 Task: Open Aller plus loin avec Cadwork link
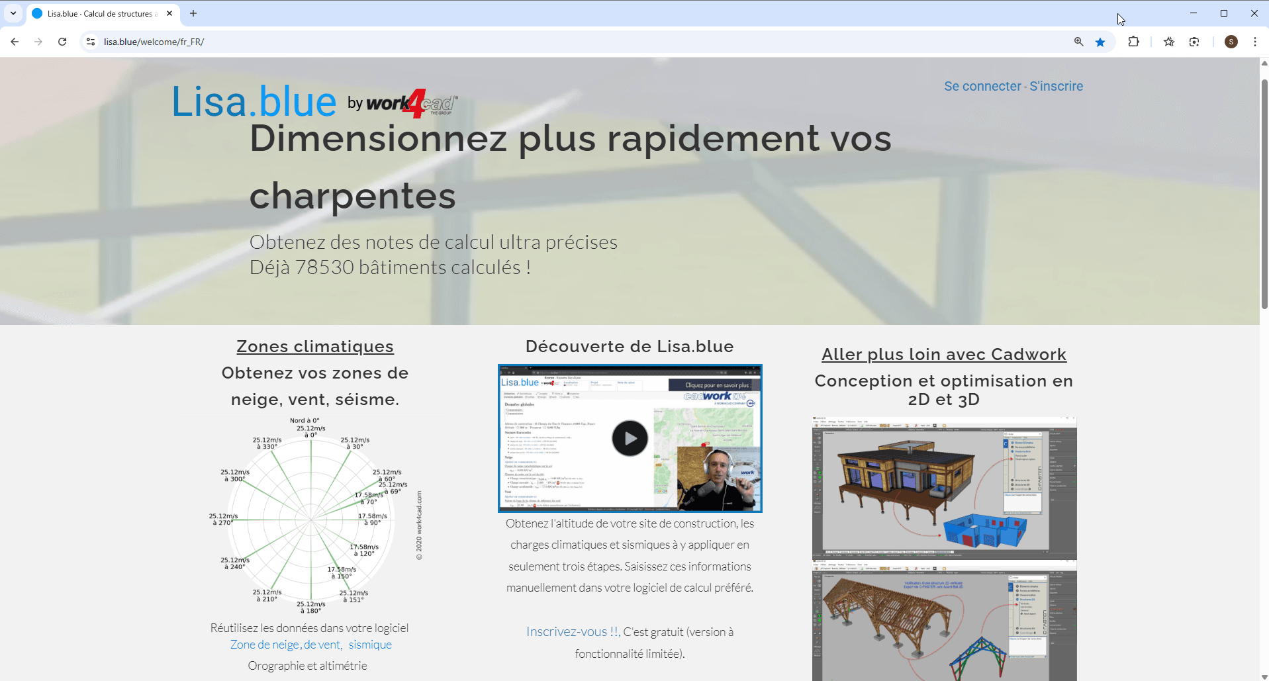point(944,354)
